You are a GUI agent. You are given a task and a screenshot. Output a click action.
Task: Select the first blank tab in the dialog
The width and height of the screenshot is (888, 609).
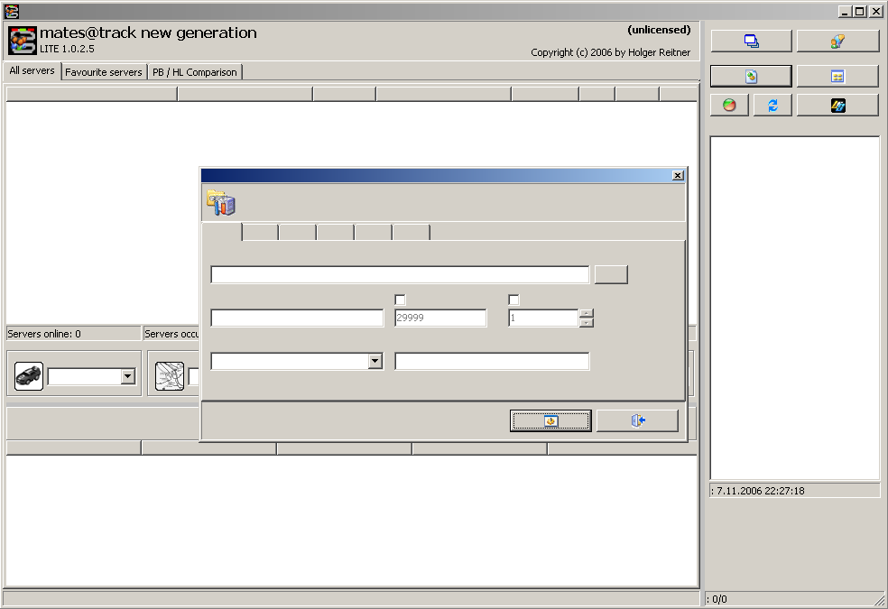coord(221,232)
